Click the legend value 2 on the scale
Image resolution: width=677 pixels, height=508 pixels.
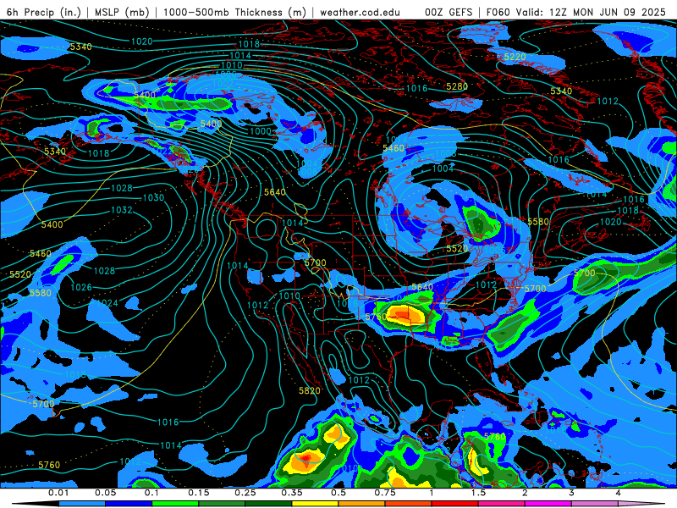(x=525, y=493)
